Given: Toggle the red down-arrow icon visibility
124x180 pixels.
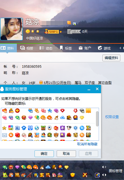Looking at the screenshot, I should (75, 111).
